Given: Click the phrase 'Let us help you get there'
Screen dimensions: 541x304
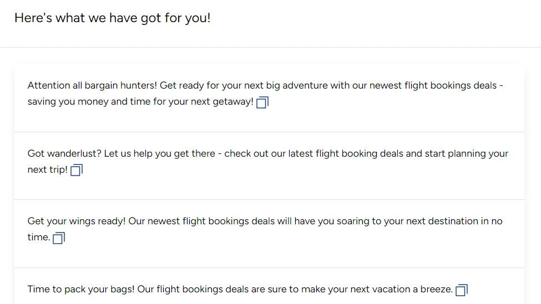Looking at the screenshot, I should coord(159,153).
